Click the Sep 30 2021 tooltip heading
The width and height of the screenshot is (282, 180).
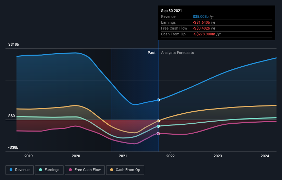171,11
